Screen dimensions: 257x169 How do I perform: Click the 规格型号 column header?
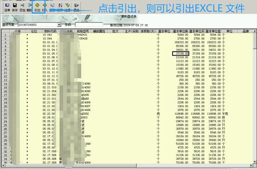point(83,31)
